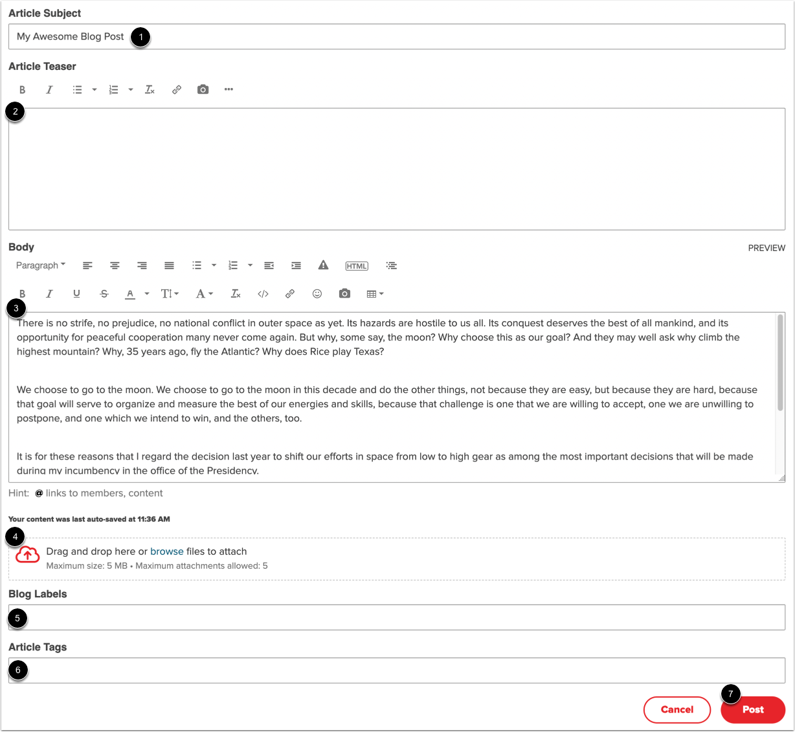Click the link icon in the Teaser toolbar
The height and width of the screenshot is (732, 795).
pyautogui.click(x=176, y=89)
